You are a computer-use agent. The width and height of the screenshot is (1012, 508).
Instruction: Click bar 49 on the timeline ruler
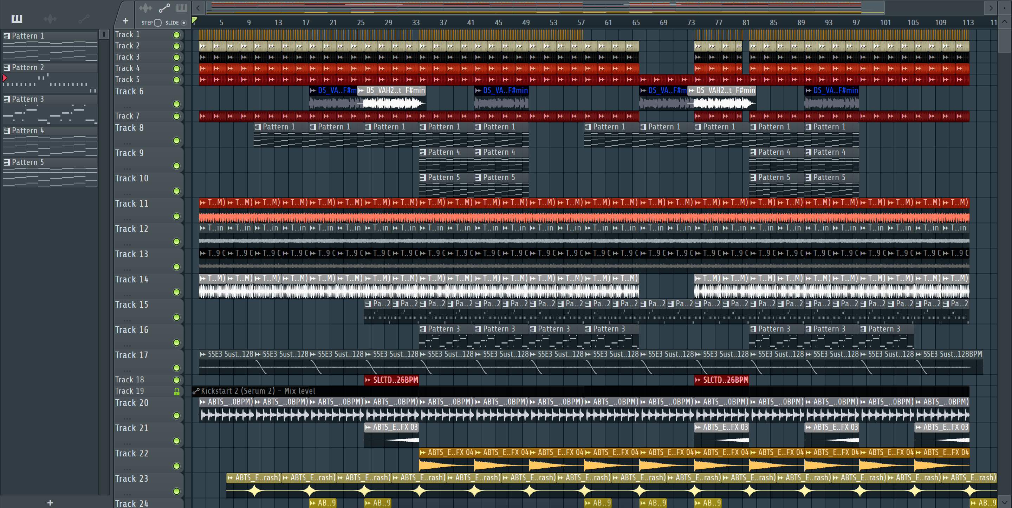(x=526, y=23)
